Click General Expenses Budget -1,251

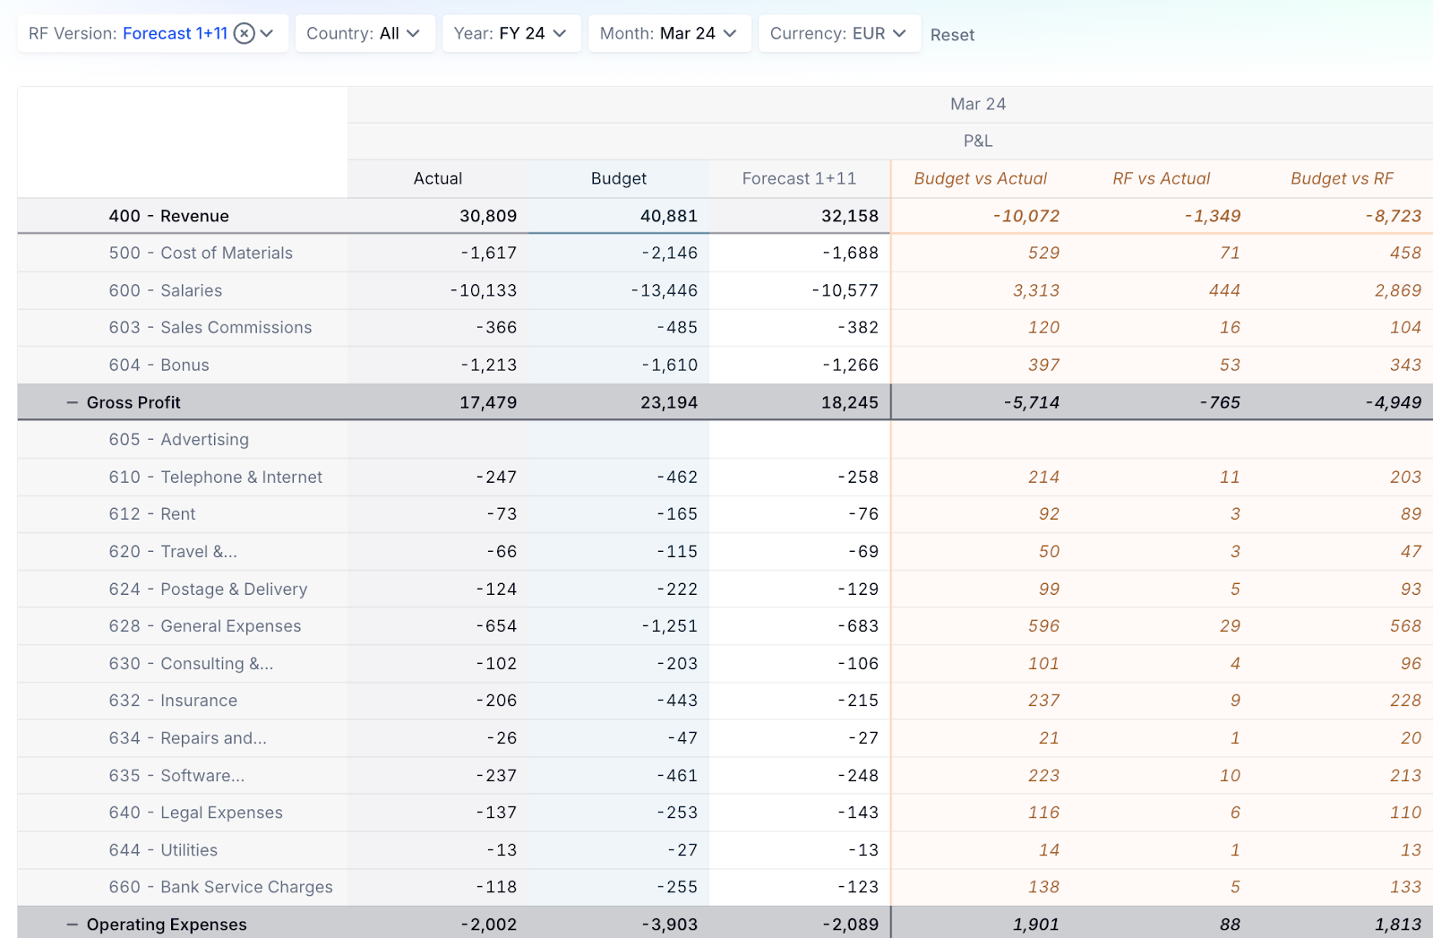coord(669,626)
